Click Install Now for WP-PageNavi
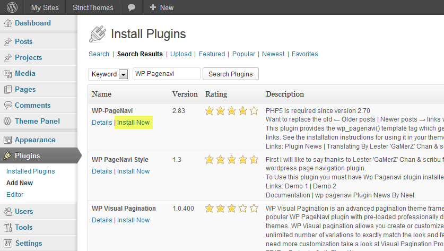Viewport: 444px width, 251px height. pos(133,123)
